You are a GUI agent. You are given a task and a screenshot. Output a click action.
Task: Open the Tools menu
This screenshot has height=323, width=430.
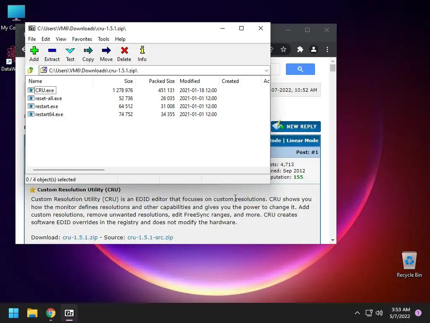click(103, 39)
